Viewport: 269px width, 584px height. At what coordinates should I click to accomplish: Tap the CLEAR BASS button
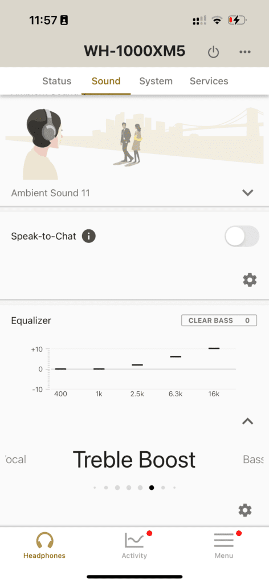coord(219,321)
